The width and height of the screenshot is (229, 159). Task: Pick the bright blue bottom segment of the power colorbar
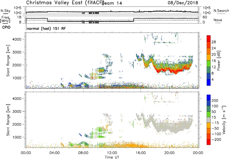(209, 82)
